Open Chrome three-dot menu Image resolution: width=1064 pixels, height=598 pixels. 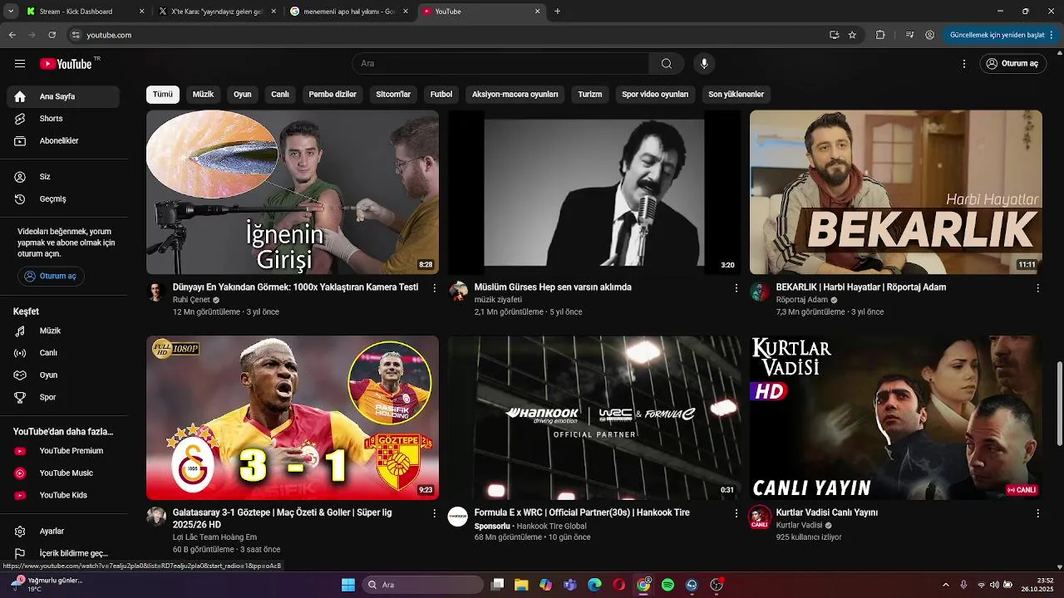pyautogui.click(x=1052, y=35)
